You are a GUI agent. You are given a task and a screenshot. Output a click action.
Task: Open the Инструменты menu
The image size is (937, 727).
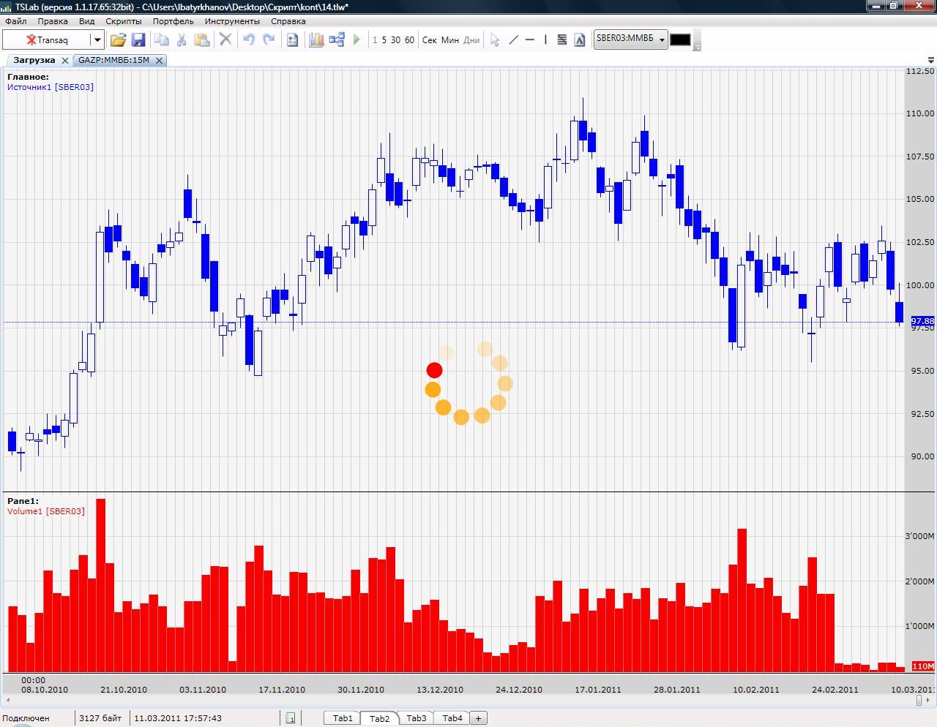(232, 21)
